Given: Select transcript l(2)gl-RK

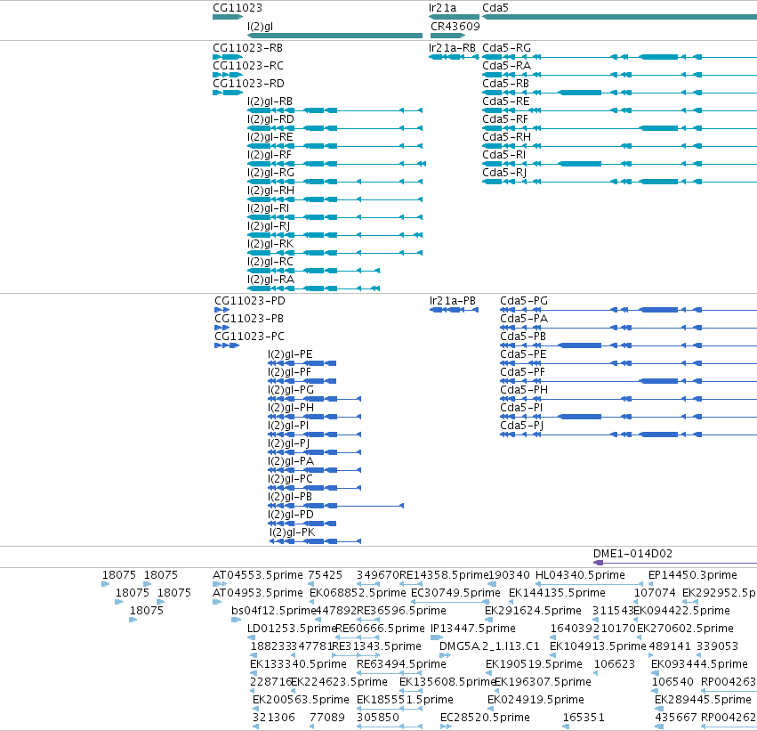Looking at the screenshot, I should click(334, 253).
